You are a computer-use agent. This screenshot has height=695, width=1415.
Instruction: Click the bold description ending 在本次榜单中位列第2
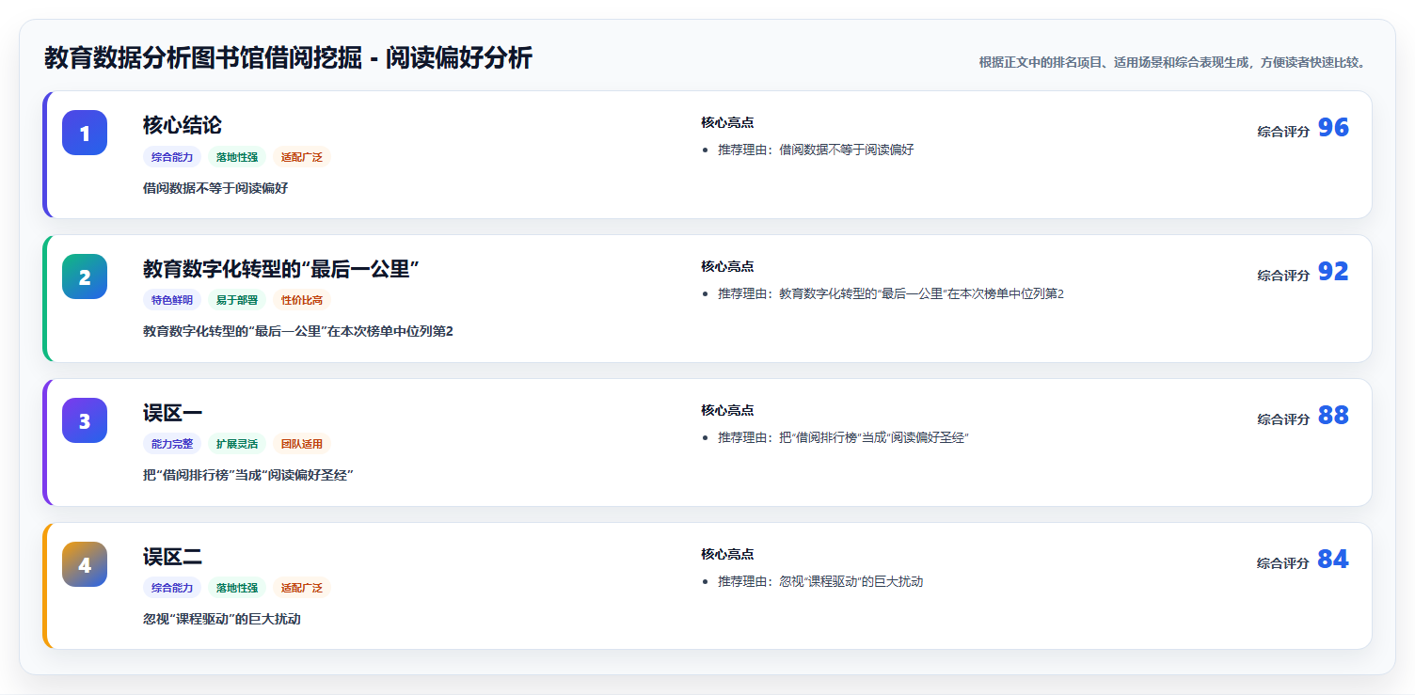pos(298,332)
